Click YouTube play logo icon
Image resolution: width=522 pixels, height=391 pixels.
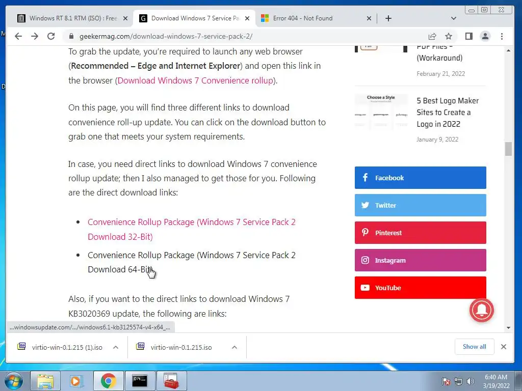point(365,288)
